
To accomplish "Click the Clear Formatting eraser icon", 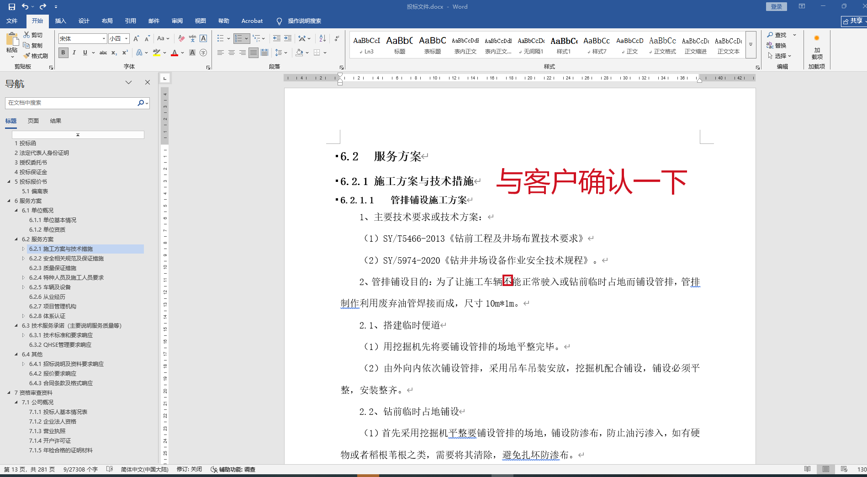I will [181, 39].
